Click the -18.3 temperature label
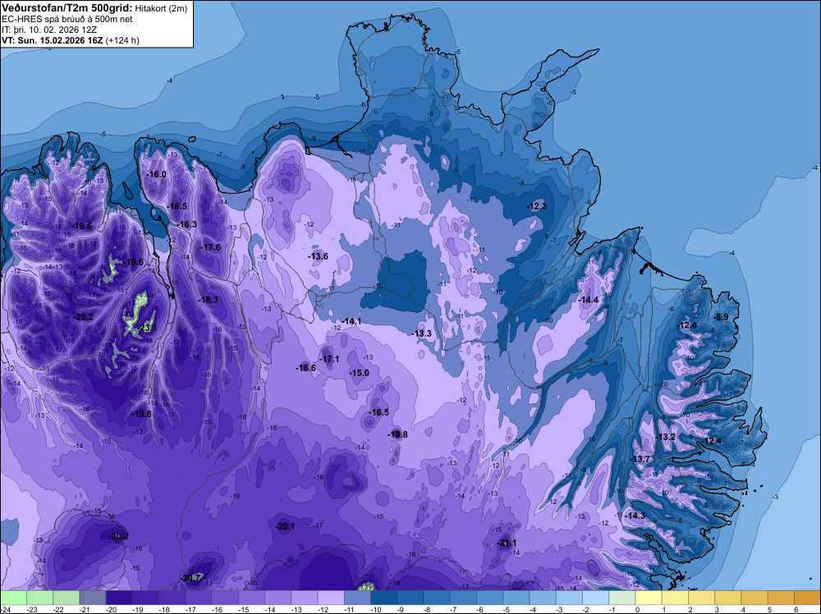 (x=209, y=300)
